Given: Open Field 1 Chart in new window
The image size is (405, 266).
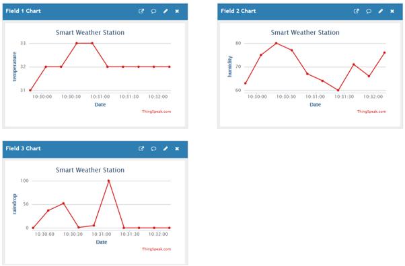Looking at the screenshot, I should click(x=141, y=11).
